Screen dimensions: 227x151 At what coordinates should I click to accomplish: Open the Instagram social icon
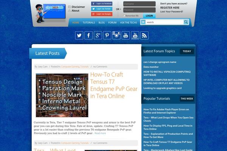click(117, 35)
